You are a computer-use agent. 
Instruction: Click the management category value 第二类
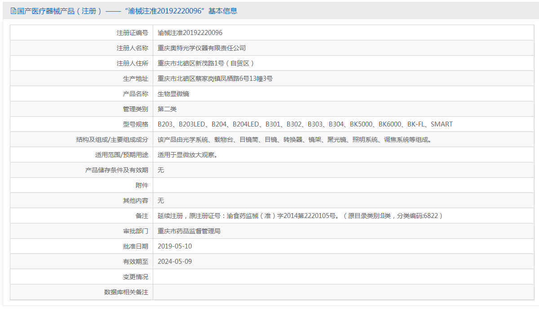coord(167,109)
